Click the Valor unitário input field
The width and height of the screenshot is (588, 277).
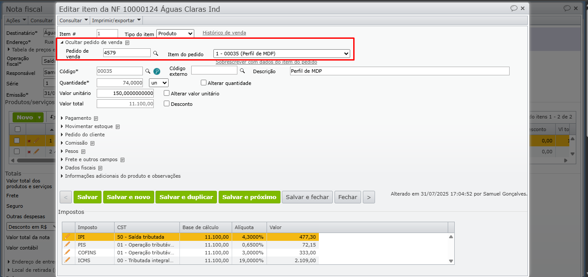coord(125,93)
